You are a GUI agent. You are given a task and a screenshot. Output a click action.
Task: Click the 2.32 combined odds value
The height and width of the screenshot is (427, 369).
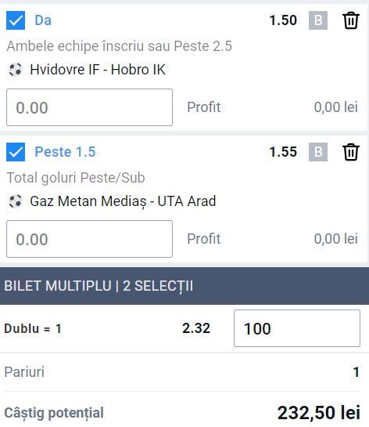point(196,328)
